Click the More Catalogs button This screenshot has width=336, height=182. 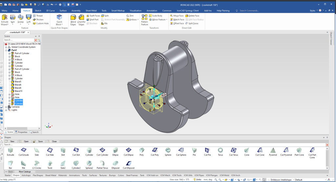coord(25,172)
